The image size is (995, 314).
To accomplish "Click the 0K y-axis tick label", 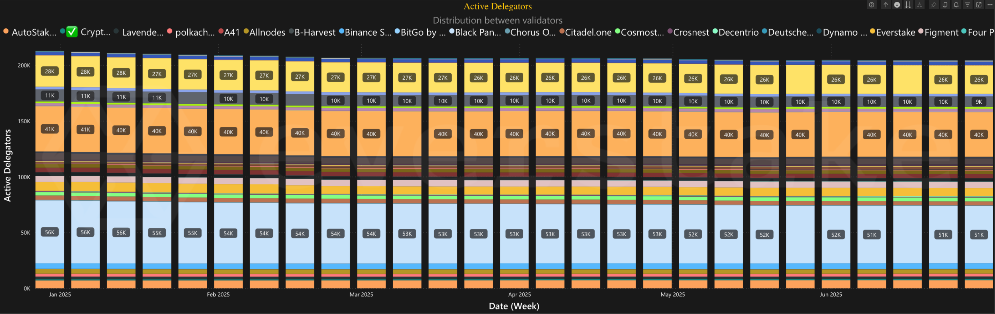I will [x=27, y=289].
